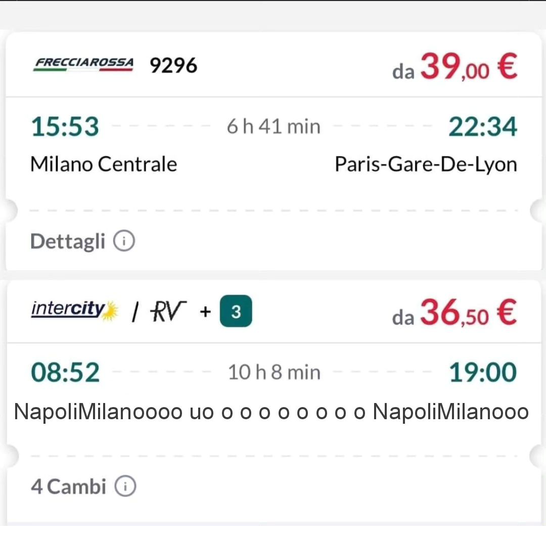Click the 15:53 departure time
Viewport: 546px width, 534px height.
click(65, 126)
